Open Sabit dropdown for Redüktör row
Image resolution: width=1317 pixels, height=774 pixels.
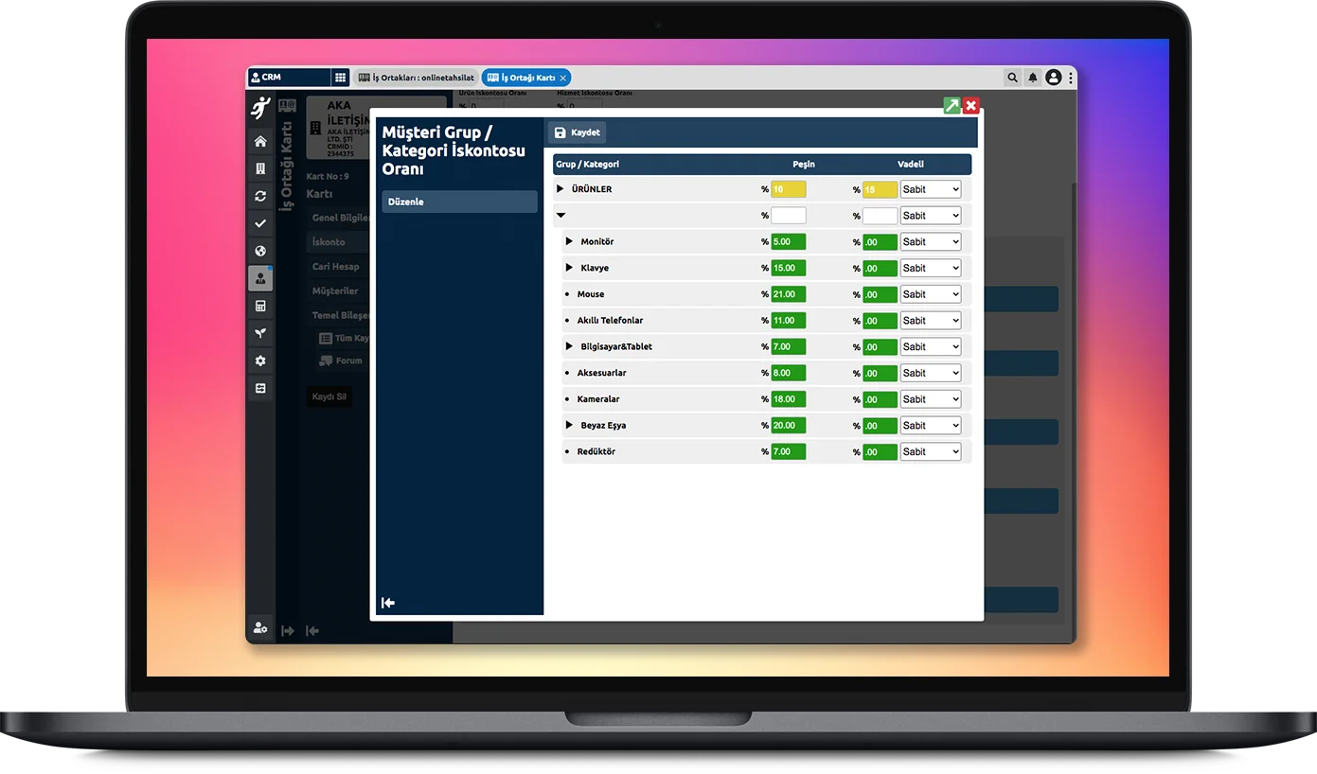930,451
